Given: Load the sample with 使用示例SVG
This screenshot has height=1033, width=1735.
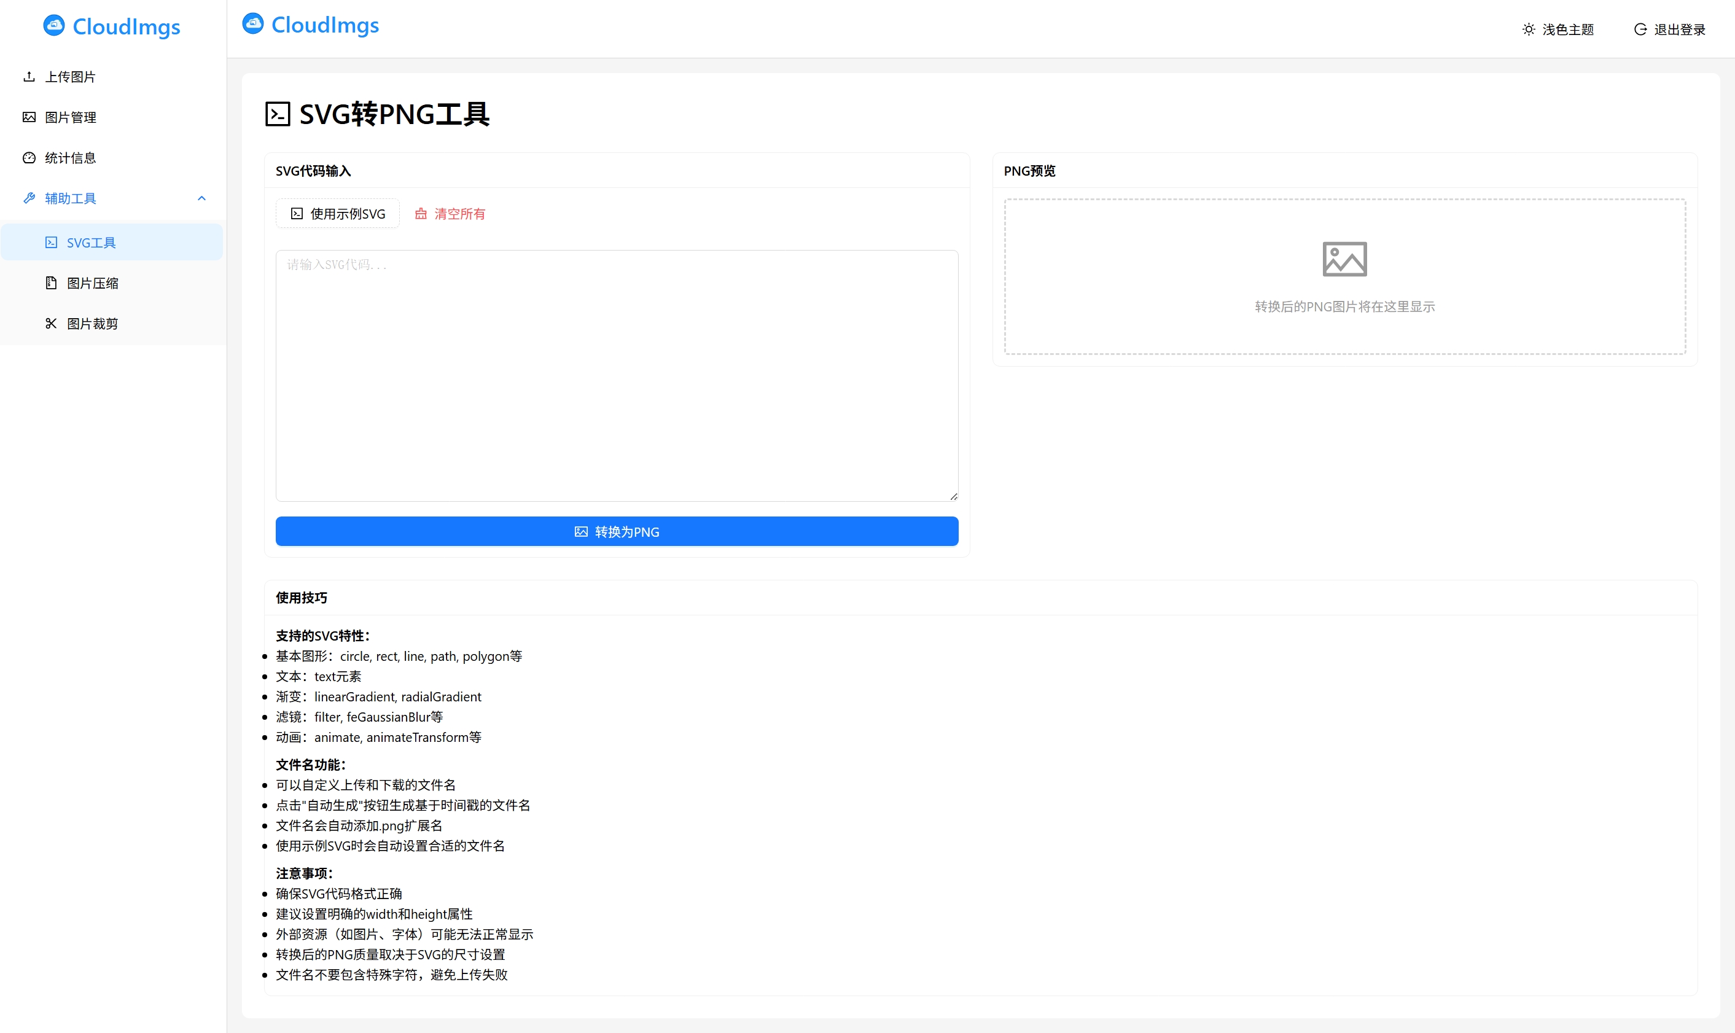Looking at the screenshot, I should (338, 214).
